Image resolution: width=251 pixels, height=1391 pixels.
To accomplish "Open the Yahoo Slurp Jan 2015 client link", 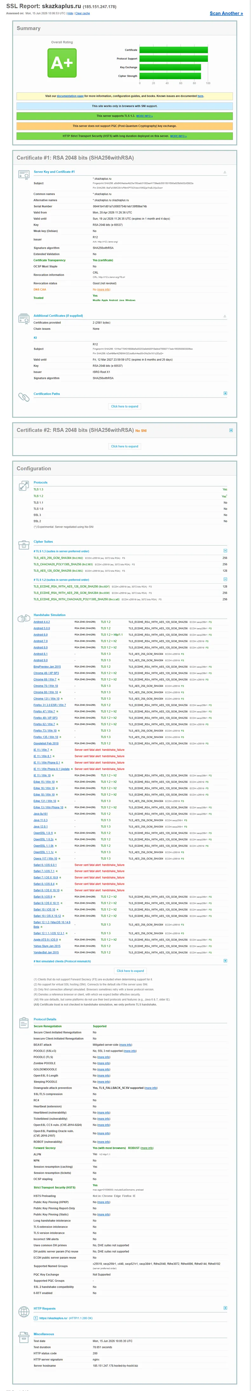I will [x=47, y=946].
